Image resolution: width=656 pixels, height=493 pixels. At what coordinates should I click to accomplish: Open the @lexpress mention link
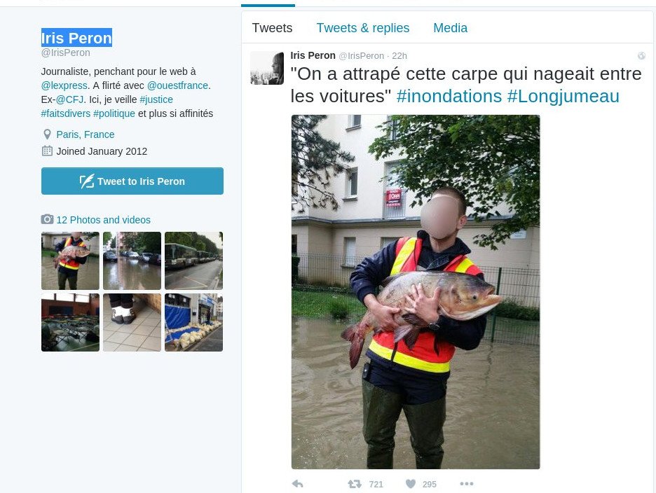point(64,85)
